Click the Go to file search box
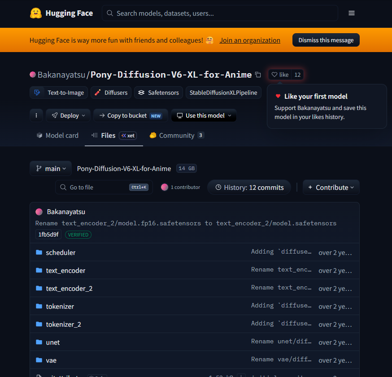Image resolution: width=392 pixels, height=377 pixels. 104,187
